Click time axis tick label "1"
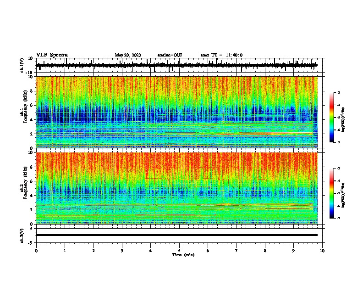The image size is (363, 281). click(x=65, y=251)
